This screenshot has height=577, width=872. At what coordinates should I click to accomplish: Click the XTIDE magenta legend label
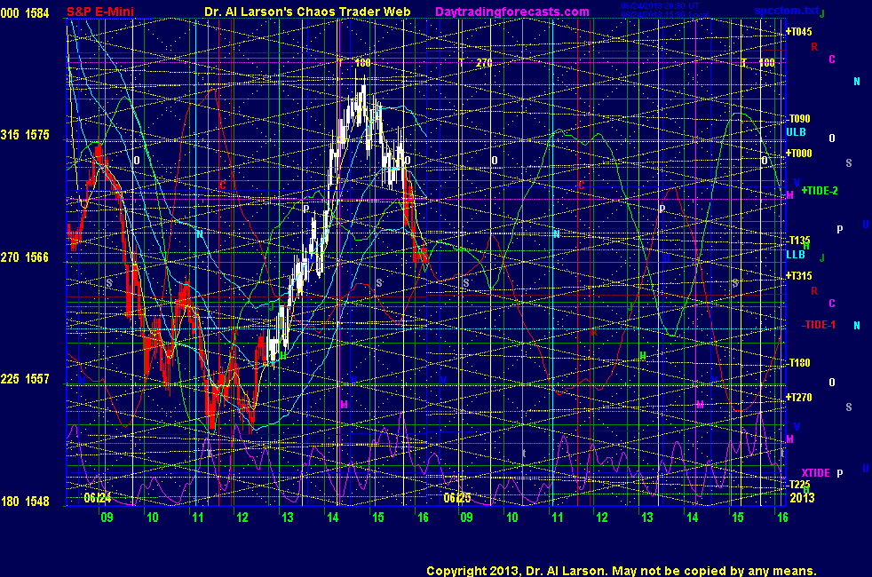tap(815, 473)
